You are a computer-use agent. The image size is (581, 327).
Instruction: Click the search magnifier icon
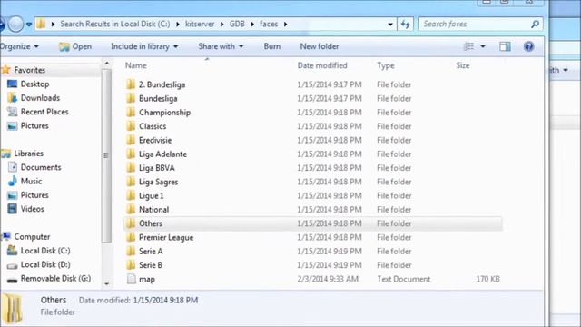coord(535,25)
